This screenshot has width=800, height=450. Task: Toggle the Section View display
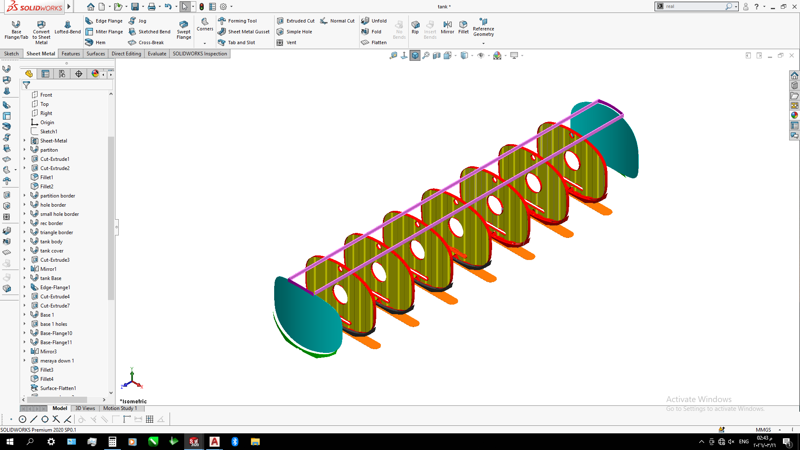click(x=437, y=55)
